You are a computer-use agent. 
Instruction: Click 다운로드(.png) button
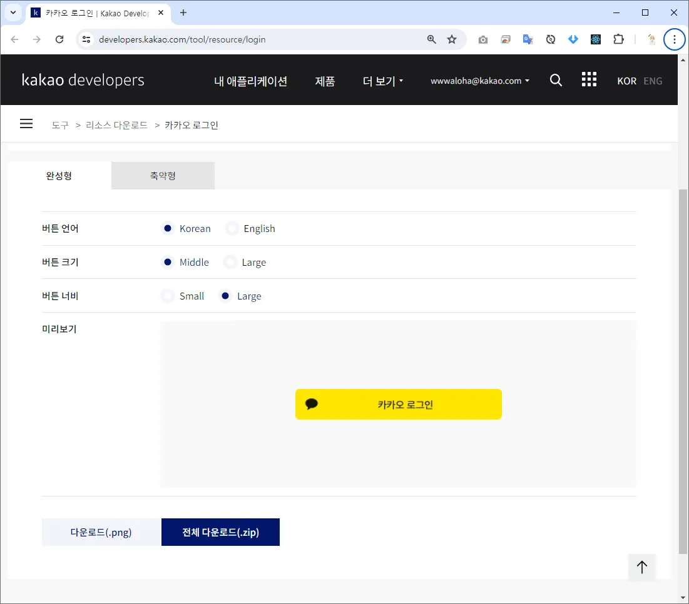coord(101,533)
